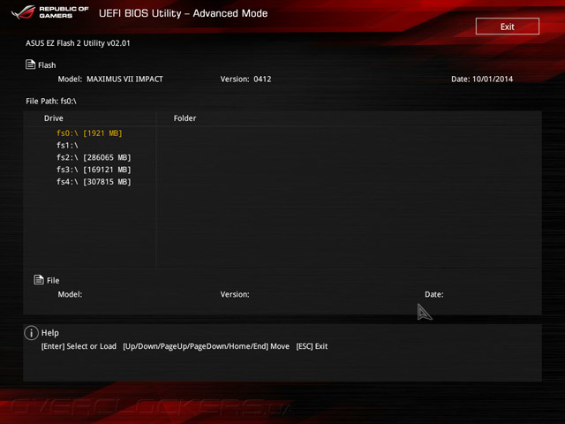
Task: Click the Help info icon
Action: click(32, 333)
